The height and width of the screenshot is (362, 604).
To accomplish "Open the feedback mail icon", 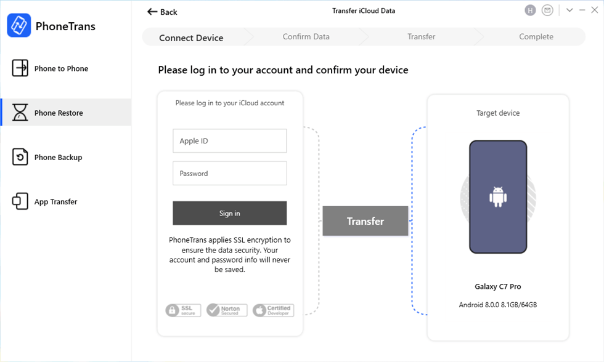I will coord(547,10).
